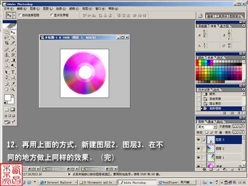The height and width of the screenshot is (186, 248).
Task: Open the File Browser icon in options bar
Action: tap(200, 16)
